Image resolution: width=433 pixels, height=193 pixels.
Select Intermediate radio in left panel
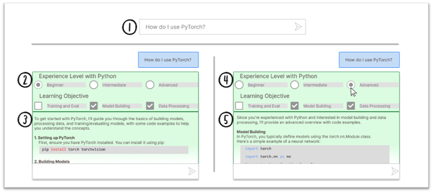point(93,85)
